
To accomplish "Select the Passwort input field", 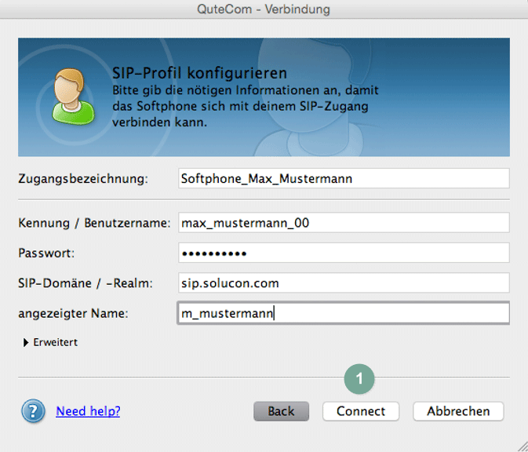I will pos(344,253).
